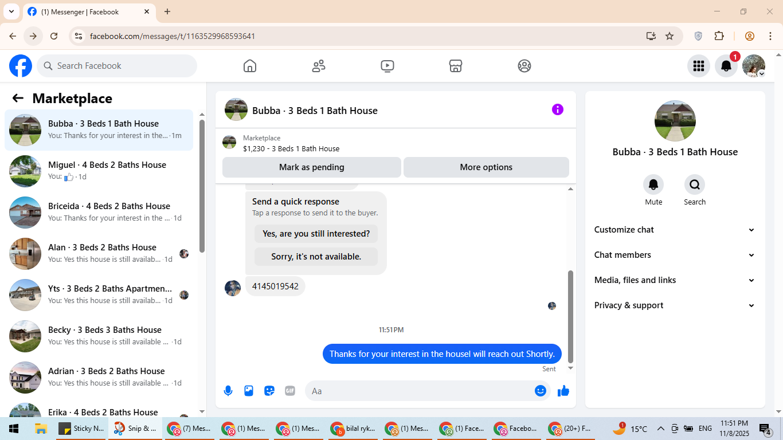Open the Chrome tab search dropdown arrow
The width and height of the screenshot is (783, 440).
(x=11, y=11)
